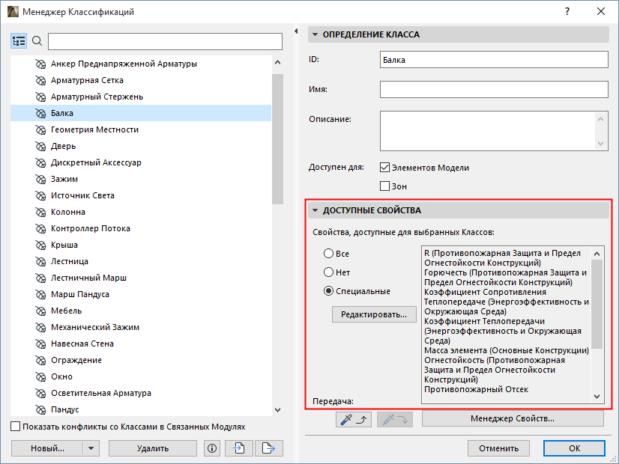This screenshot has height=464, width=619.
Task: Select Дискретный Аксессуар in the list
Action: (96, 163)
